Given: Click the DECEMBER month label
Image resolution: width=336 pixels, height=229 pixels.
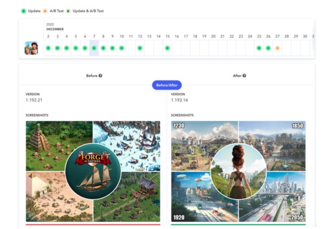Looking at the screenshot, I should [x=55, y=29].
